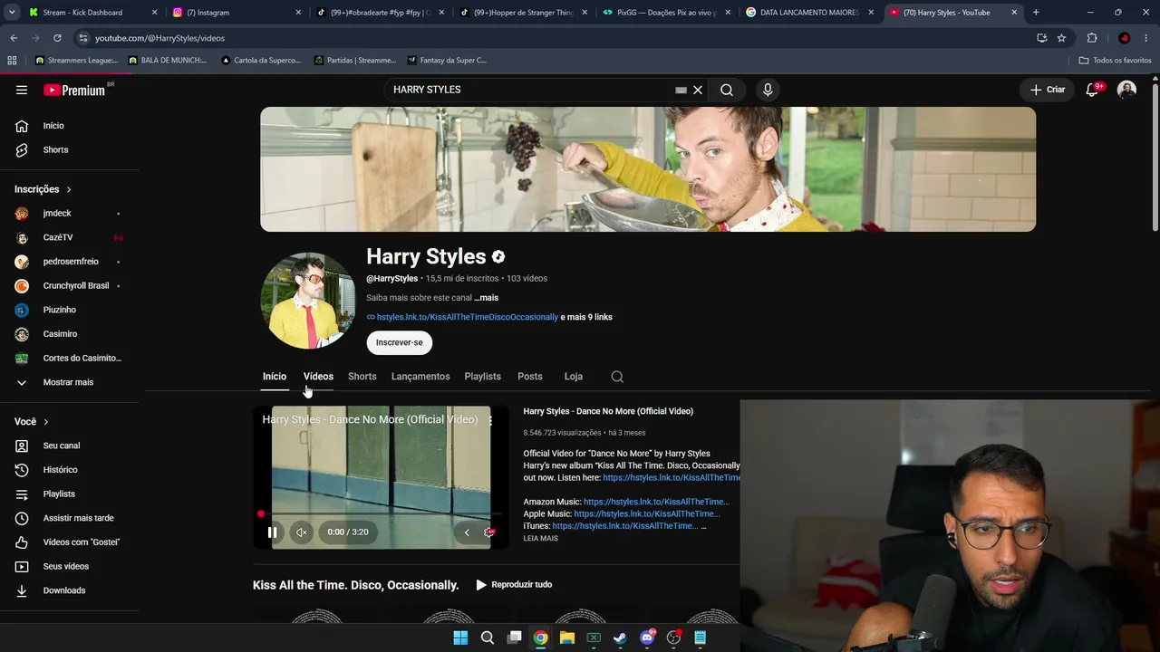Screen dimensions: 1160x652
Task: Switch to the Posts channel tab
Action: point(530,377)
